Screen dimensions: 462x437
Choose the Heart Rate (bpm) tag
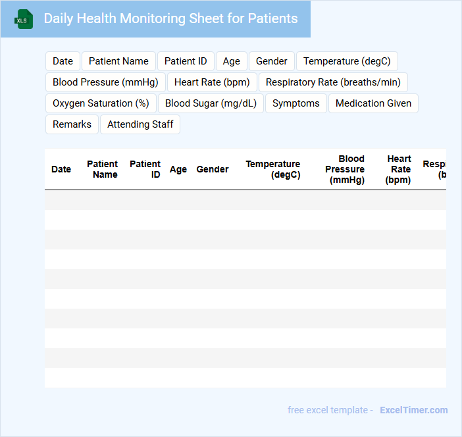pos(212,82)
